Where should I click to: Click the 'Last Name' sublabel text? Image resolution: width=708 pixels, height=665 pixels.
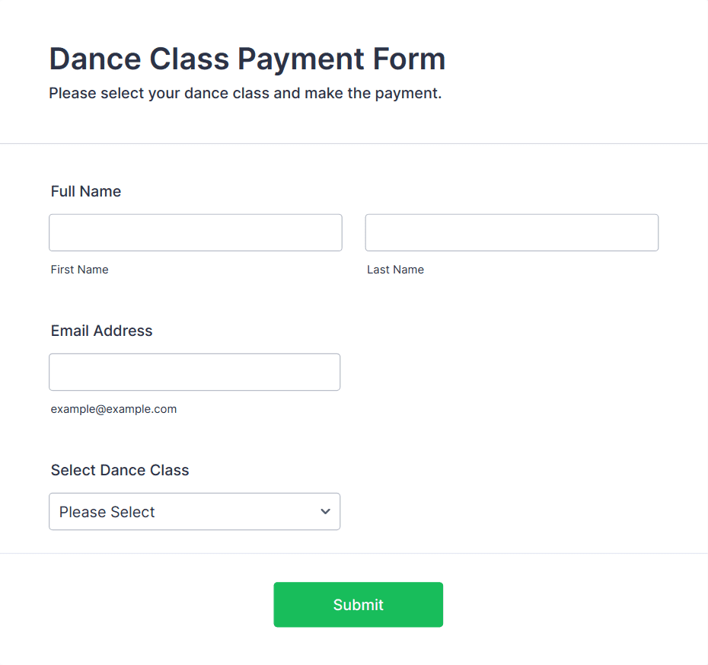tap(396, 270)
